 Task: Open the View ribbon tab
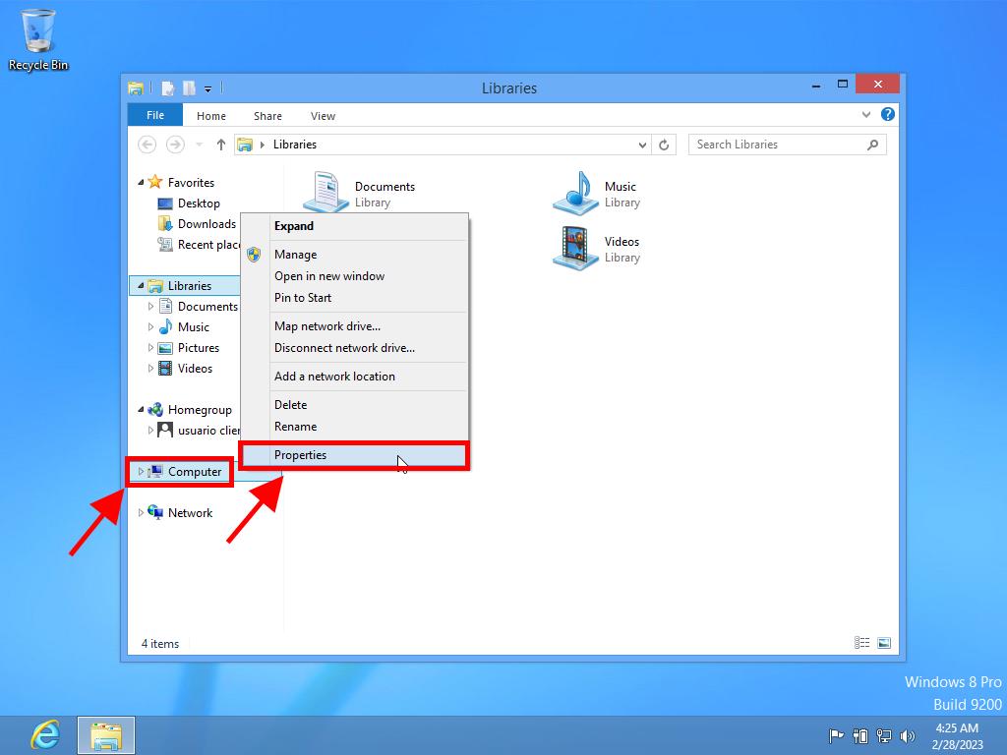point(323,116)
